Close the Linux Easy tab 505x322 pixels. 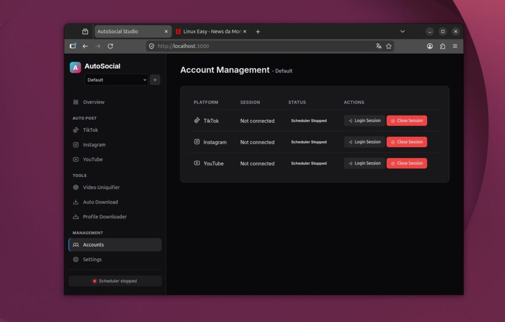click(x=245, y=32)
